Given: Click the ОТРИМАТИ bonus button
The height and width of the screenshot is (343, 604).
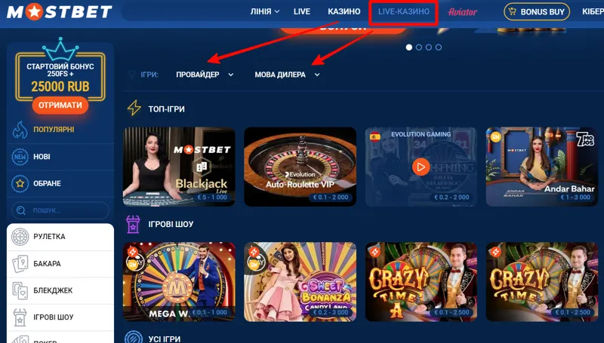Looking at the screenshot, I should pyautogui.click(x=60, y=105).
